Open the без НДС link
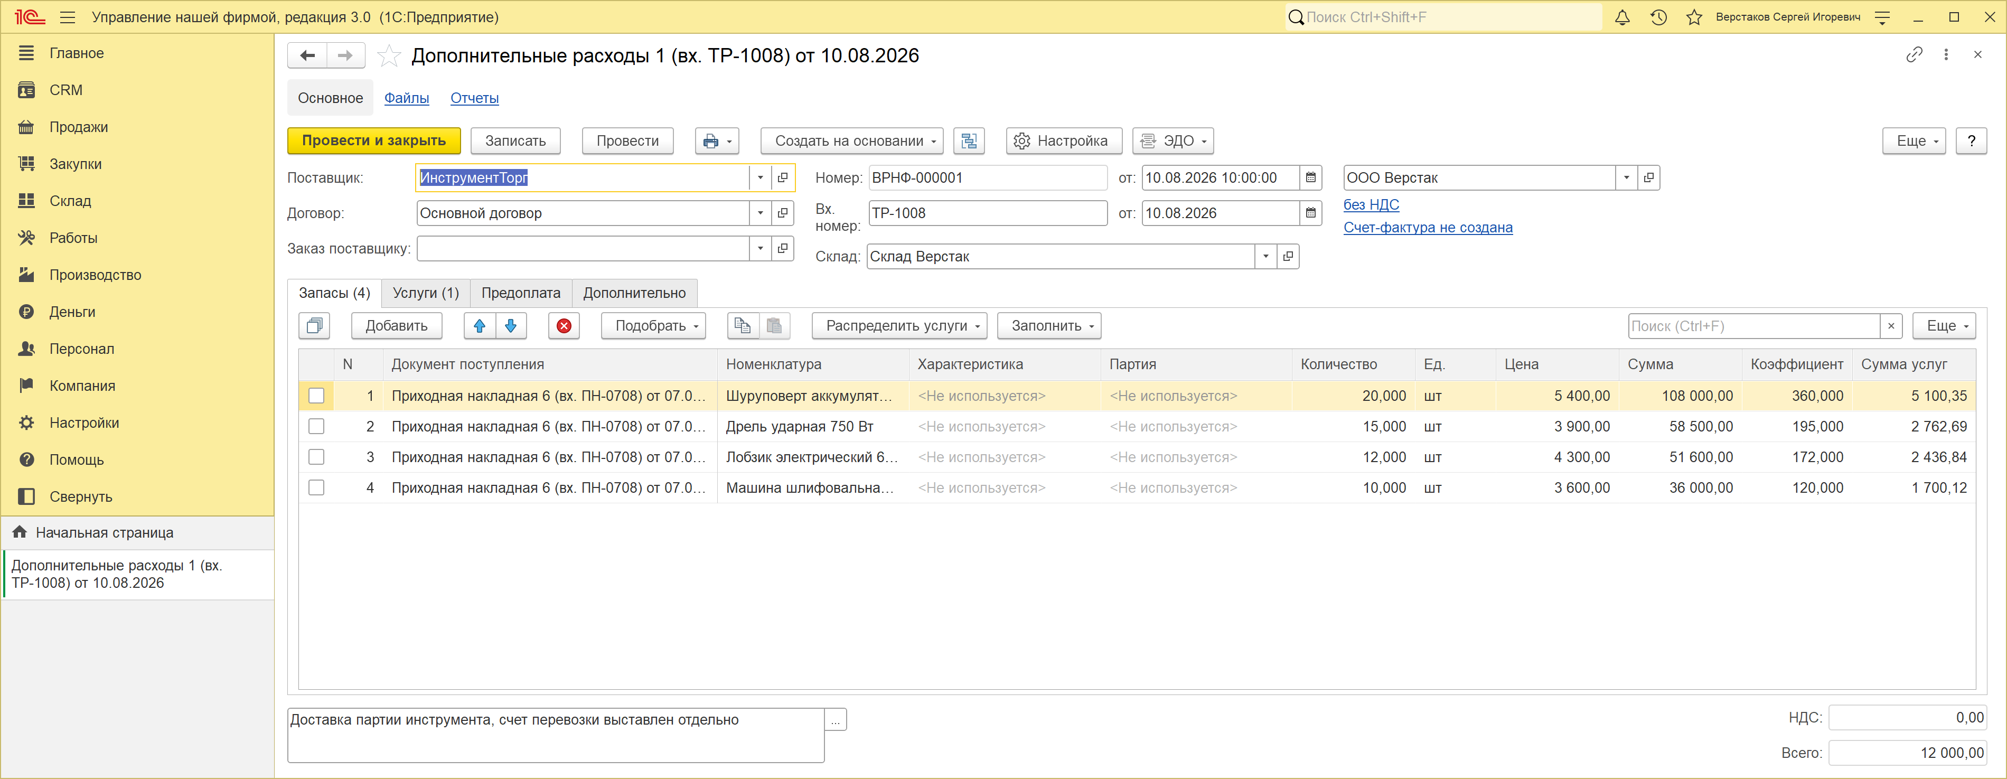2007x779 pixels. (x=1371, y=205)
